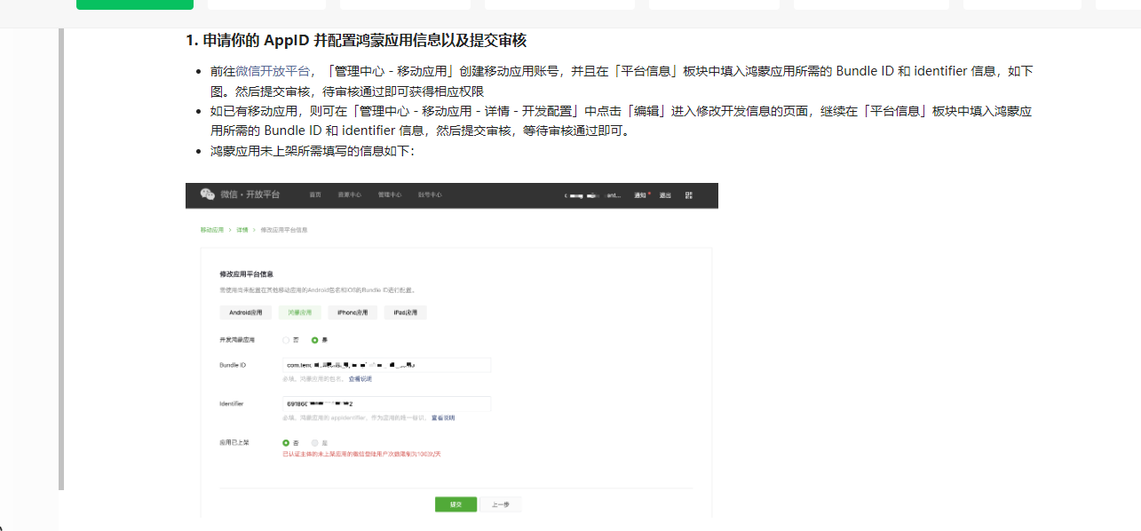The image size is (1141, 531).
Task: Open 查看说明 link under Bundle ID
Action: (360, 379)
